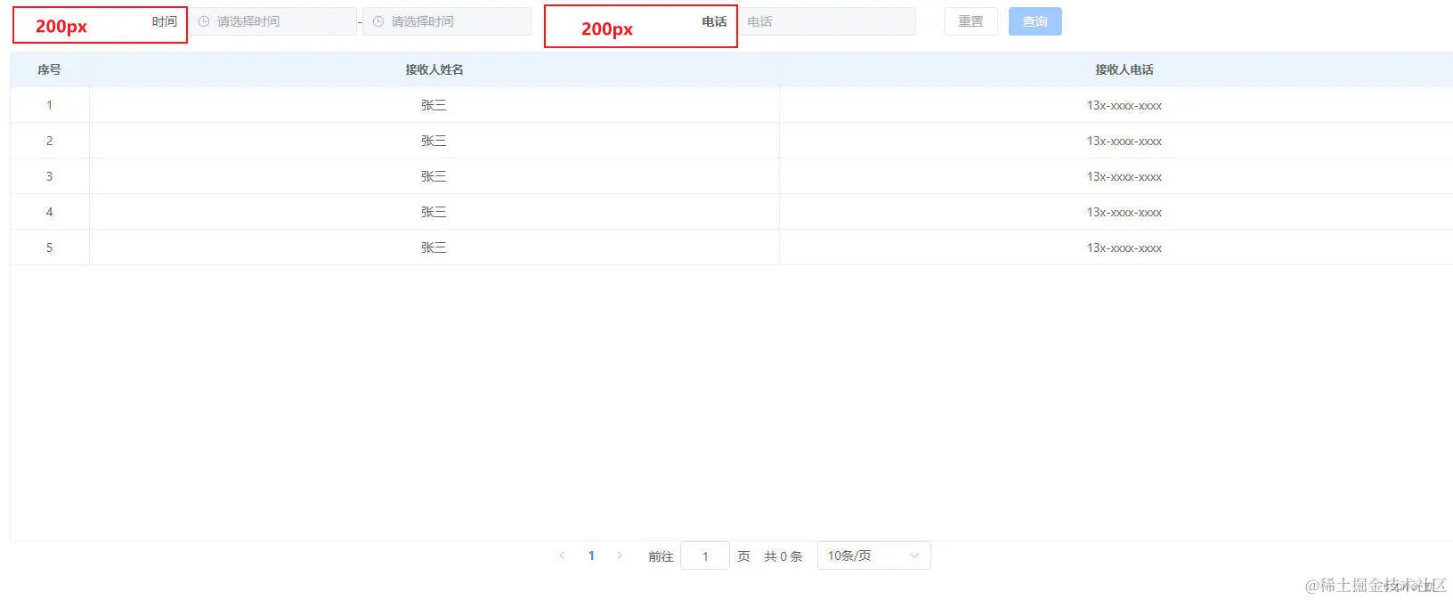
Task: Focus the 电话 phone input field
Action: (x=827, y=21)
